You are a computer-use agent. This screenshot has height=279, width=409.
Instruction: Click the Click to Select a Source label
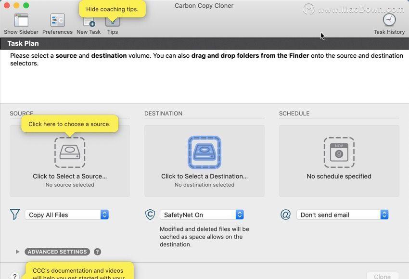(x=70, y=176)
